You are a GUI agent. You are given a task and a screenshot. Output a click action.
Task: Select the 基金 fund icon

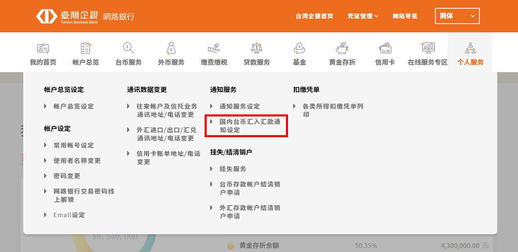pos(299,48)
